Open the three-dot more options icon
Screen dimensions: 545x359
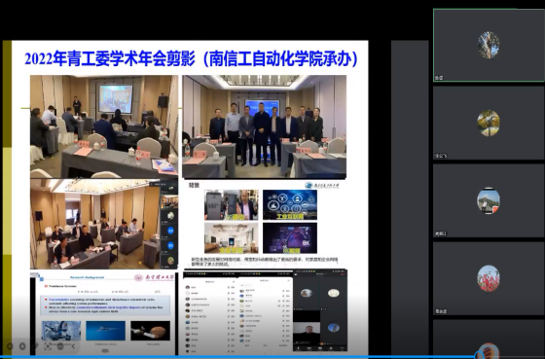click(60, 346)
